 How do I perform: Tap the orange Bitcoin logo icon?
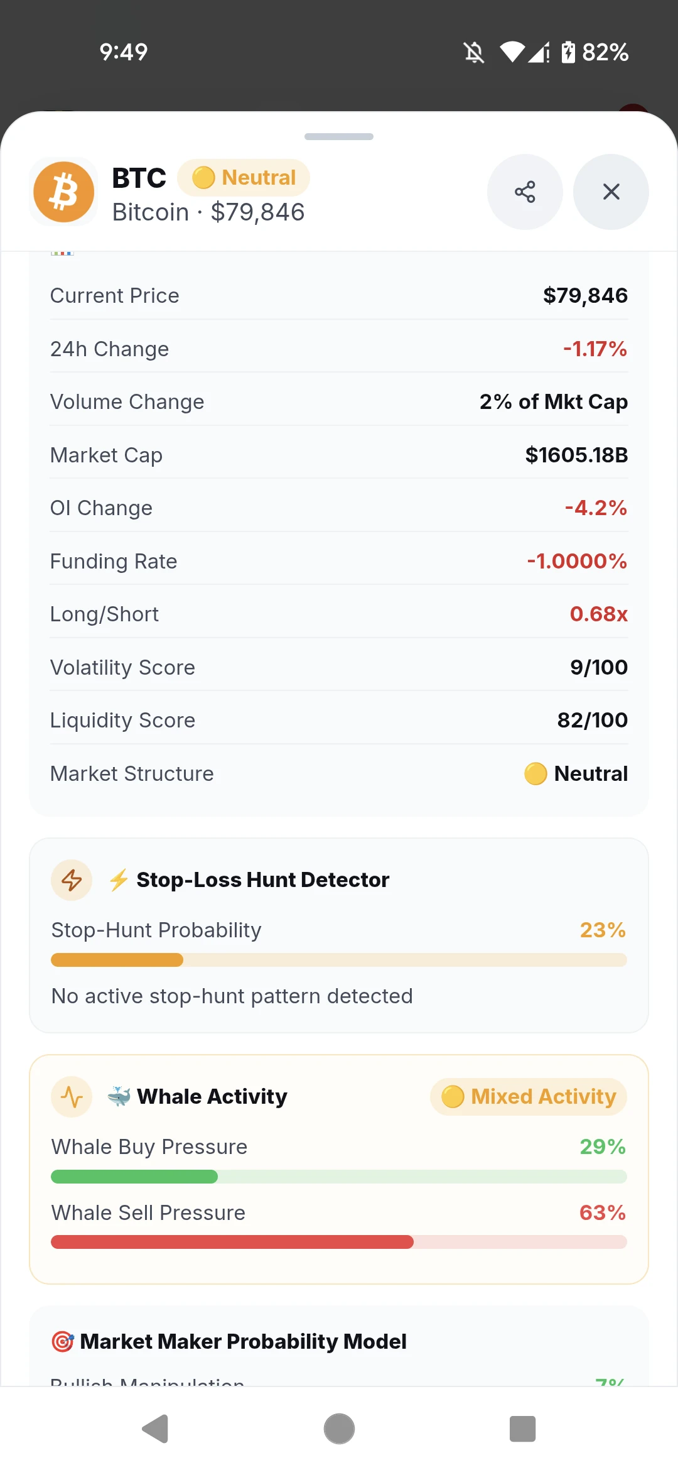click(x=63, y=192)
